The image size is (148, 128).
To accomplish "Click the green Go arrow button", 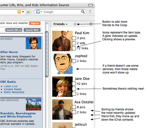I will (x=29, y=12).
